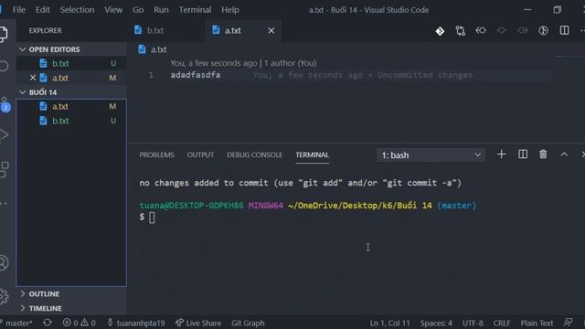Open the Selection menu
This screenshot has height=329, width=585.
[77, 10]
